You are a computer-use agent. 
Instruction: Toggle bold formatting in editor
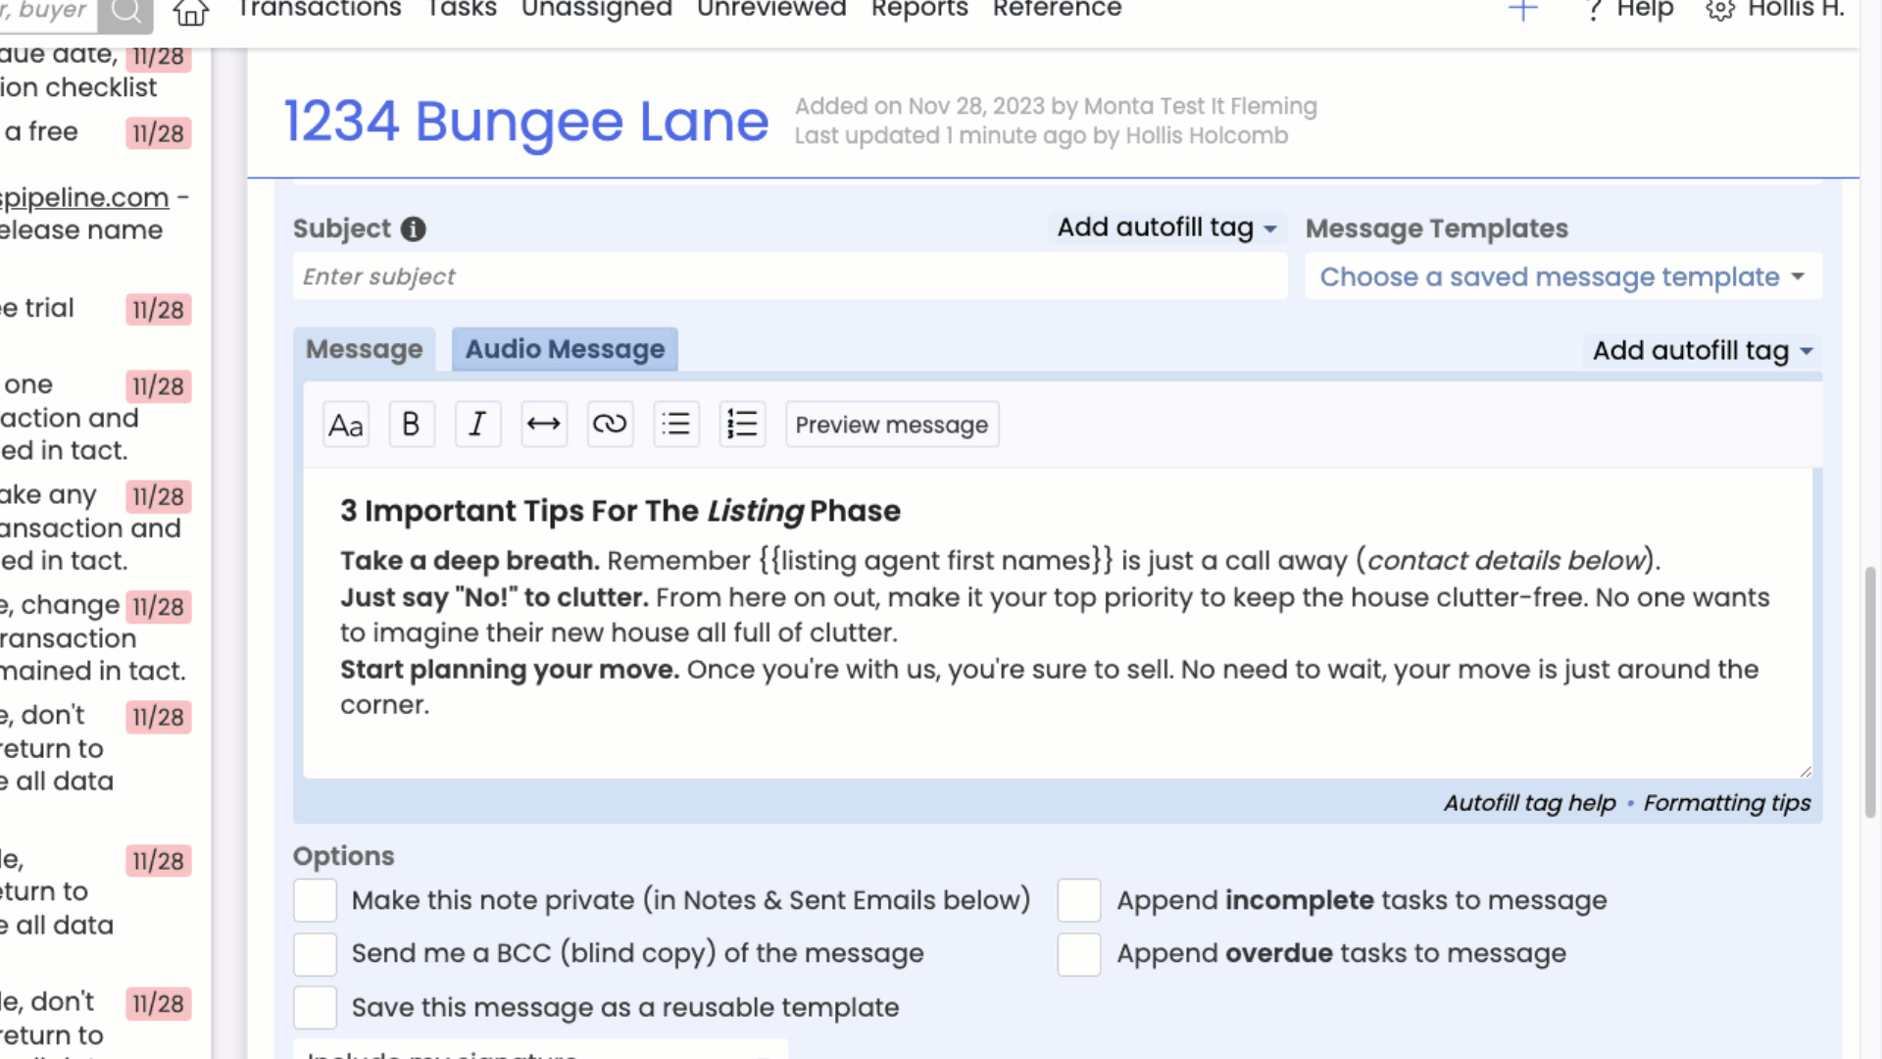(x=411, y=425)
